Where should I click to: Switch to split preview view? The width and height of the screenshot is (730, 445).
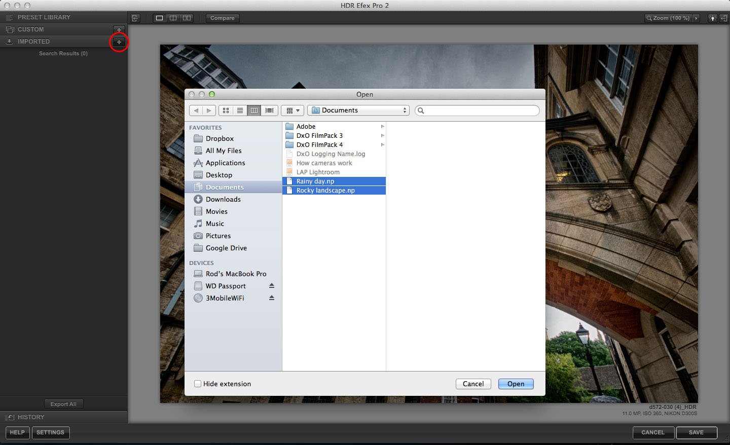pos(173,18)
